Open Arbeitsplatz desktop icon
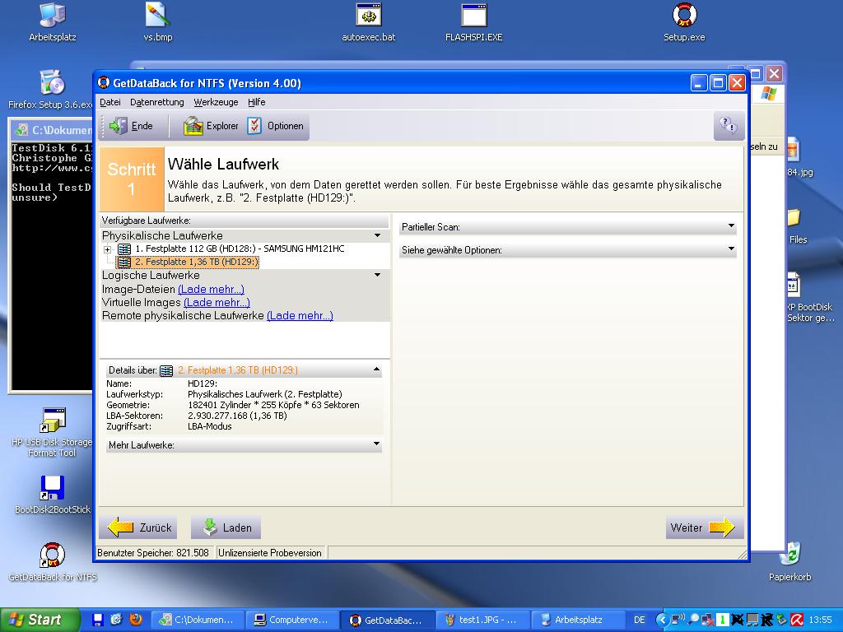 52,22
